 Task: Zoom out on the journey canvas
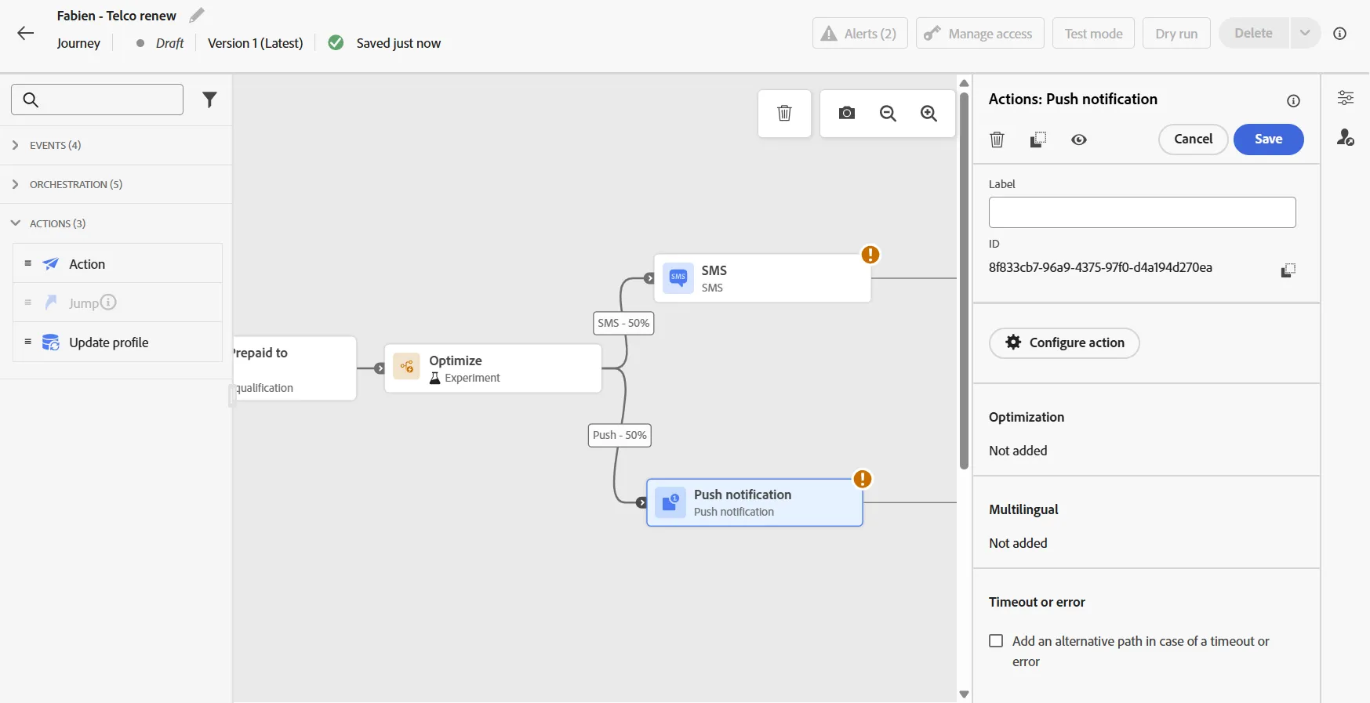(888, 114)
